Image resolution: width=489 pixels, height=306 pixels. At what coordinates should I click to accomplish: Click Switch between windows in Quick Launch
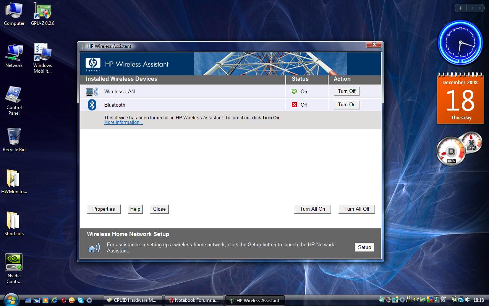(37, 300)
